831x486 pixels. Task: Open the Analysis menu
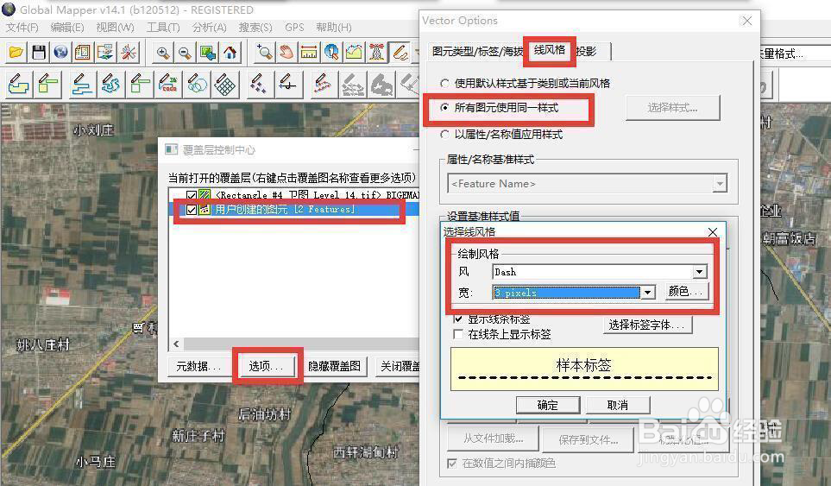210,27
